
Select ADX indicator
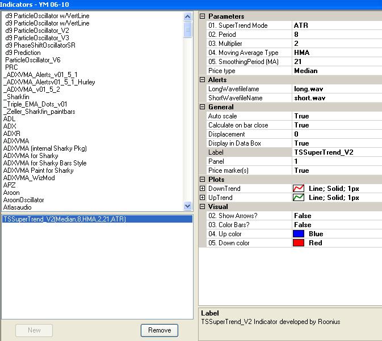pyautogui.click(x=10, y=126)
